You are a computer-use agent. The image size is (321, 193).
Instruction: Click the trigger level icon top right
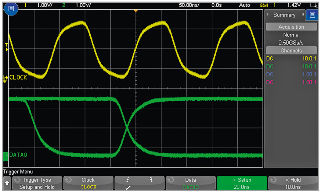point(312,5)
